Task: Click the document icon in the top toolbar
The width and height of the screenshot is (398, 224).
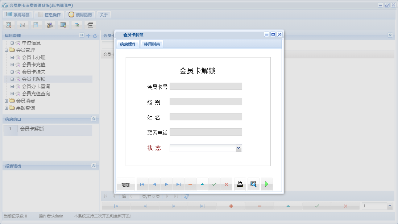Action: 36,25
